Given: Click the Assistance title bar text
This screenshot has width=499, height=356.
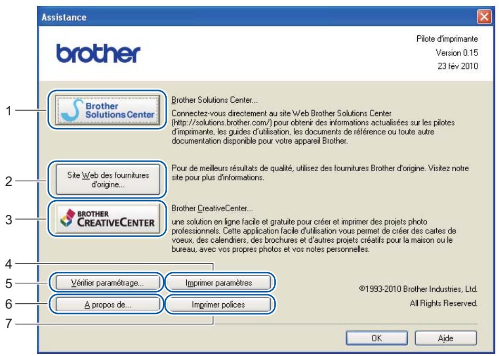Looking at the screenshot, I should [64, 17].
